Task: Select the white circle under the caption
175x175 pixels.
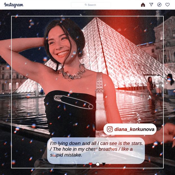Action: pos(98,164)
